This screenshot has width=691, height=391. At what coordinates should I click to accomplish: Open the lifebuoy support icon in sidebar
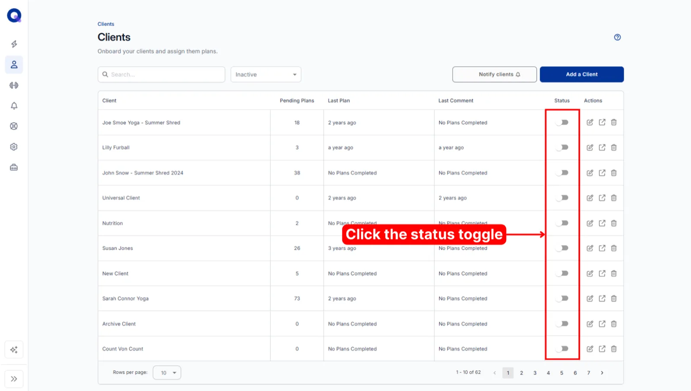tap(14, 126)
